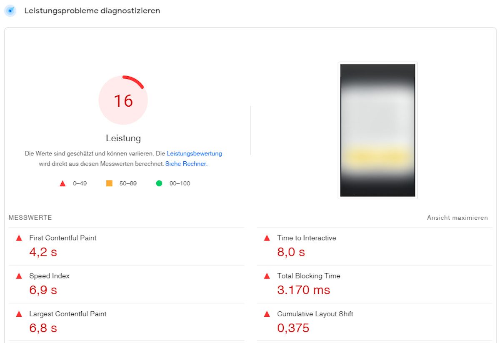
Task: Click the green circle legend icon for 90–100
Action: (x=159, y=183)
